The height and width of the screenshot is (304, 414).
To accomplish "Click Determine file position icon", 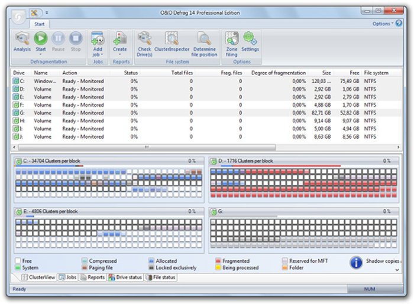I will pos(204,39).
